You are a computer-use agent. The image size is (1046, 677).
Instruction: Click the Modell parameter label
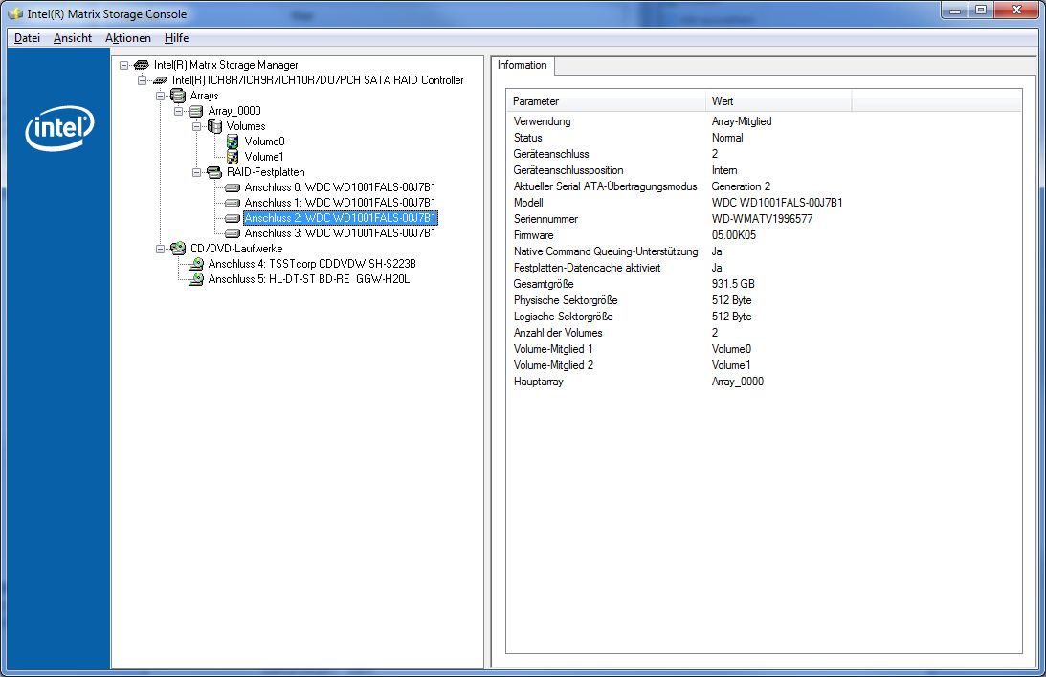pyautogui.click(x=528, y=203)
